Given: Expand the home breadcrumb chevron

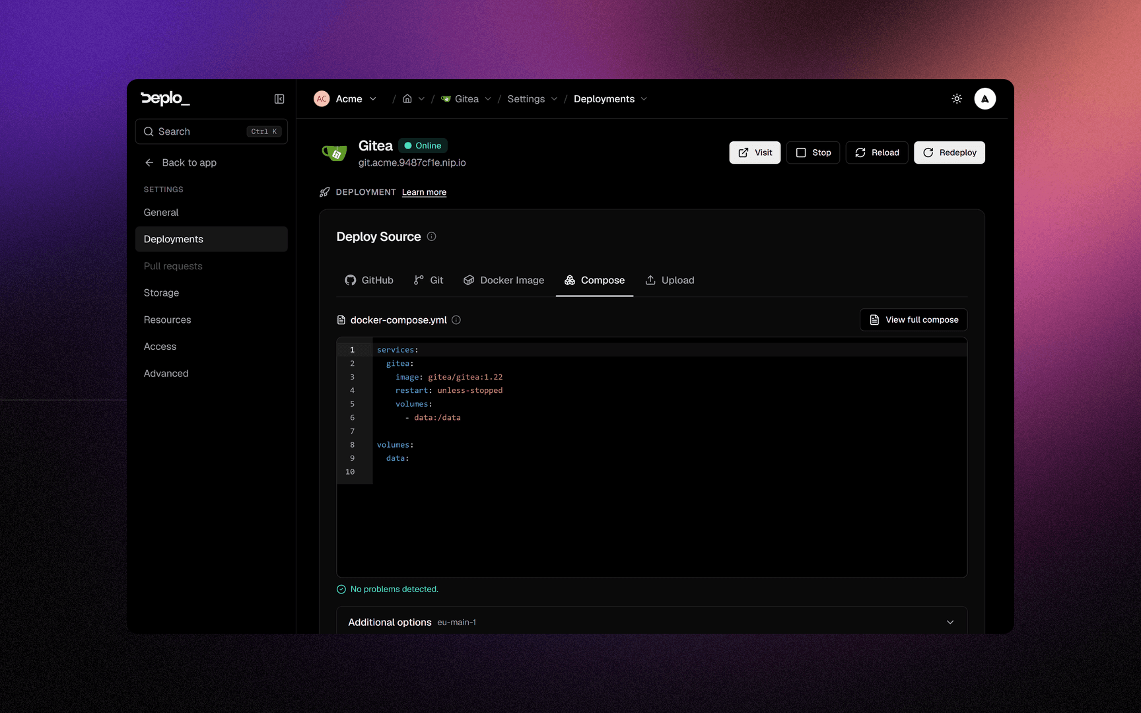Looking at the screenshot, I should coord(421,99).
